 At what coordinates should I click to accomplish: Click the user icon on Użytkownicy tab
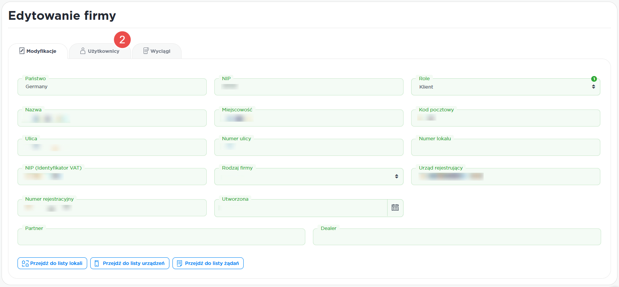pos(83,51)
